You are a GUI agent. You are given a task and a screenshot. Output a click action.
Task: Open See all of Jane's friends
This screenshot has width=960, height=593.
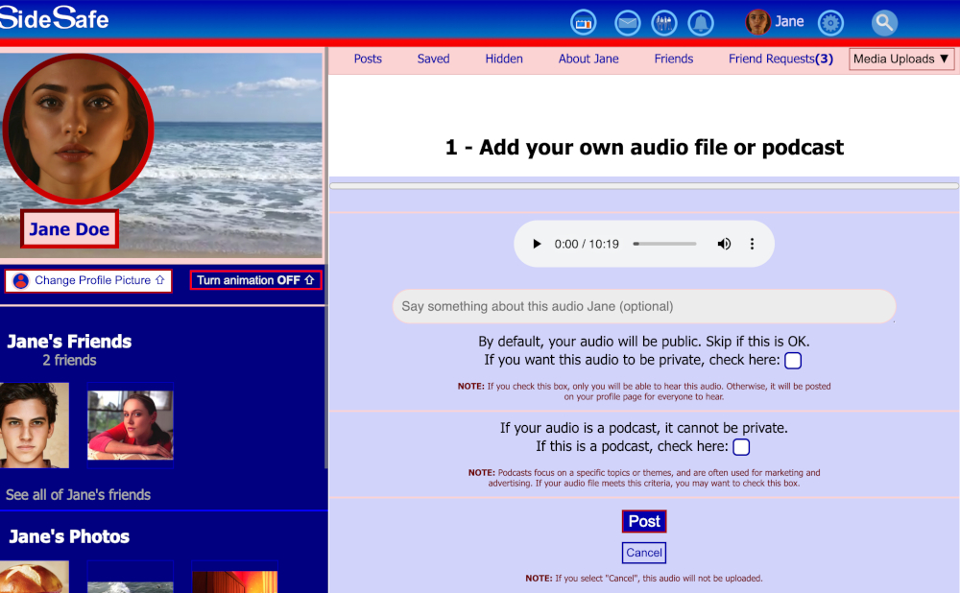click(x=79, y=494)
